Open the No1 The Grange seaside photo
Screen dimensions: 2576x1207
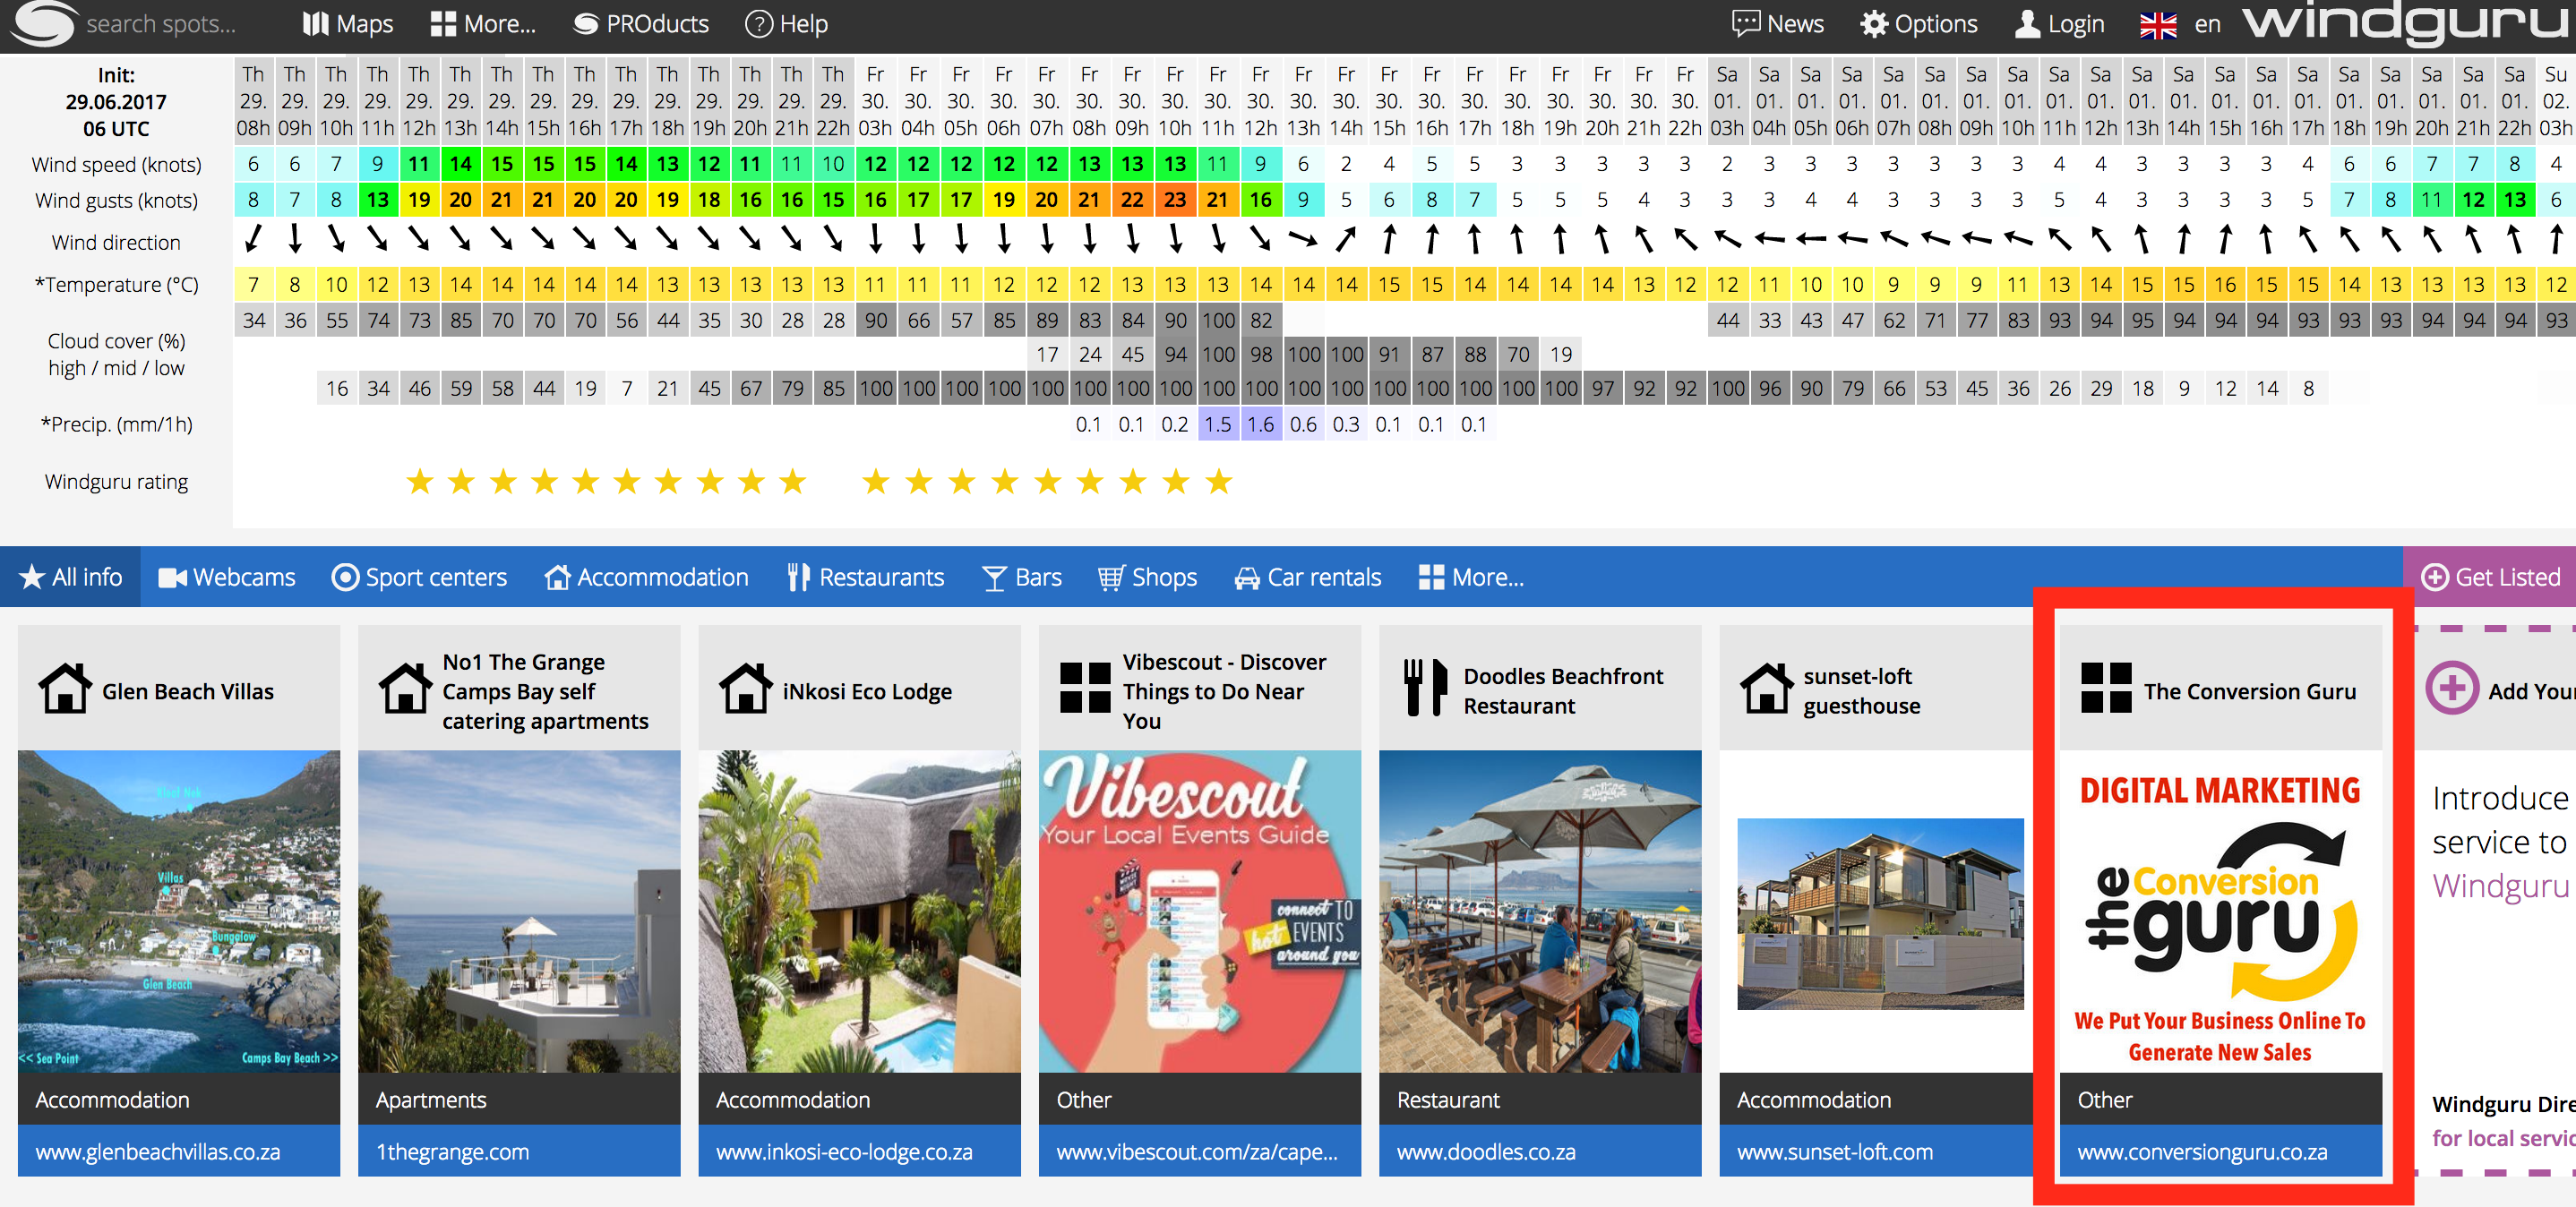pos(519,912)
